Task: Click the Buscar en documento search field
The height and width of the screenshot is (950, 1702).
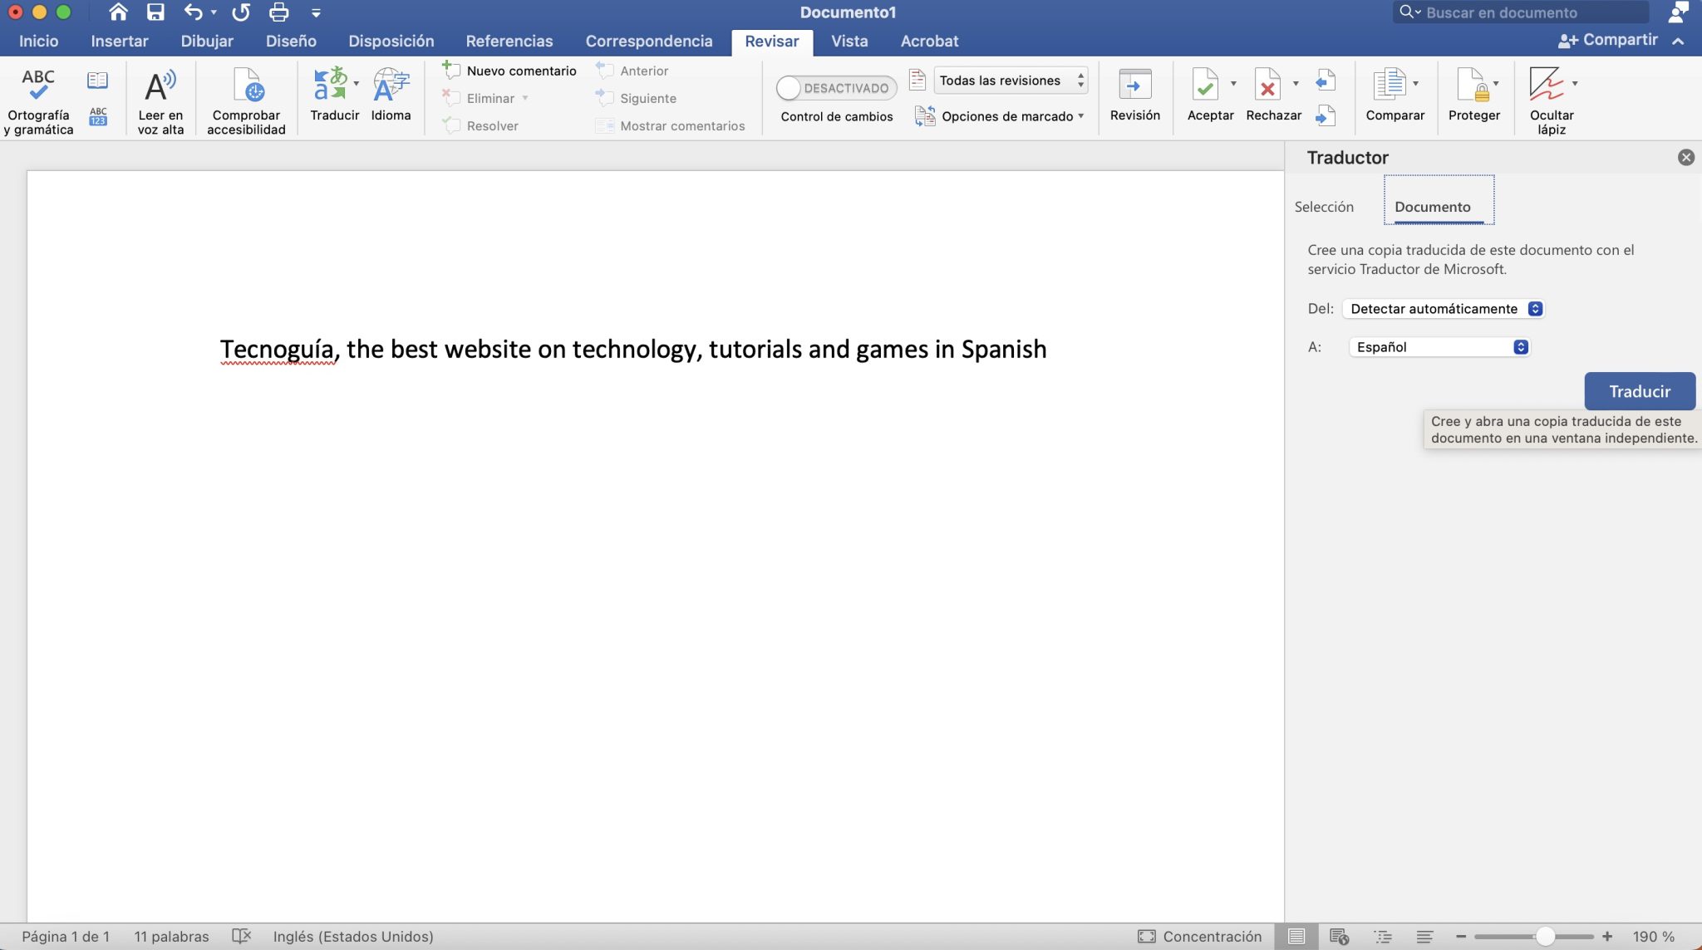Action: [x=1529, y=12]
